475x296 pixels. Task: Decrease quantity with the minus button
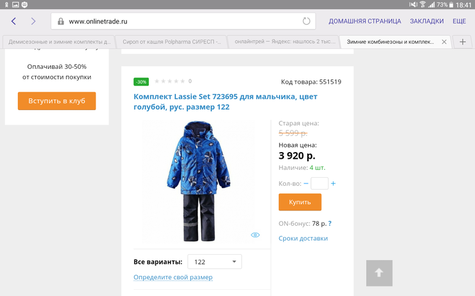point(306,183)
